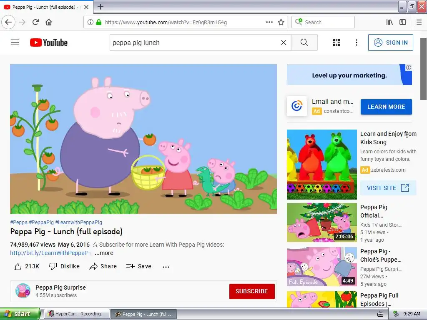
Task: Click the Chloé's Puppet 4:49 thumbnail
Action: point(322,267)
